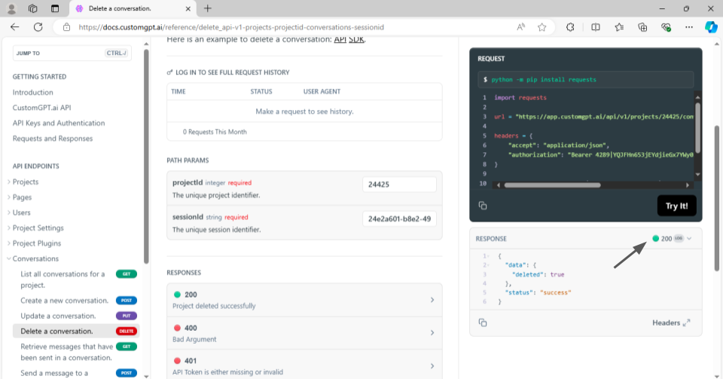Screen dimensions: 723x379
Task: Open a new browser tab
Action: [208, 8]
